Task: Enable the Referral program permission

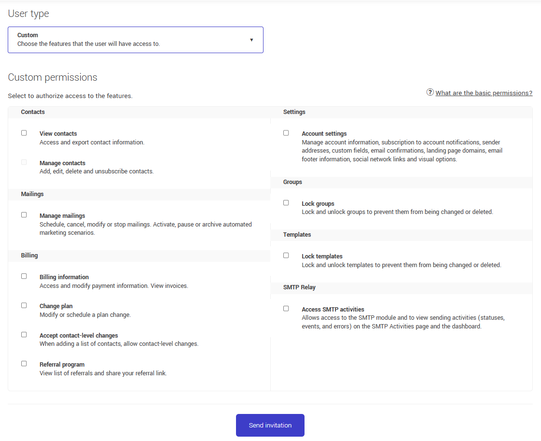Action: [24, 363]
